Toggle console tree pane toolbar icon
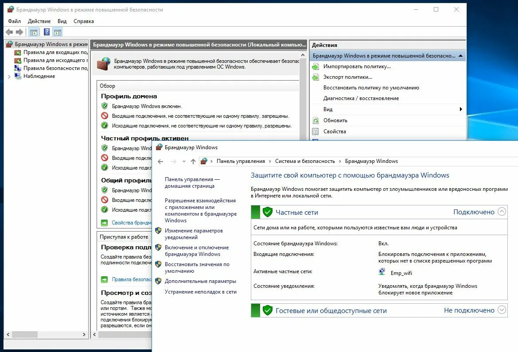518x352 pixels. coord(33,32)
